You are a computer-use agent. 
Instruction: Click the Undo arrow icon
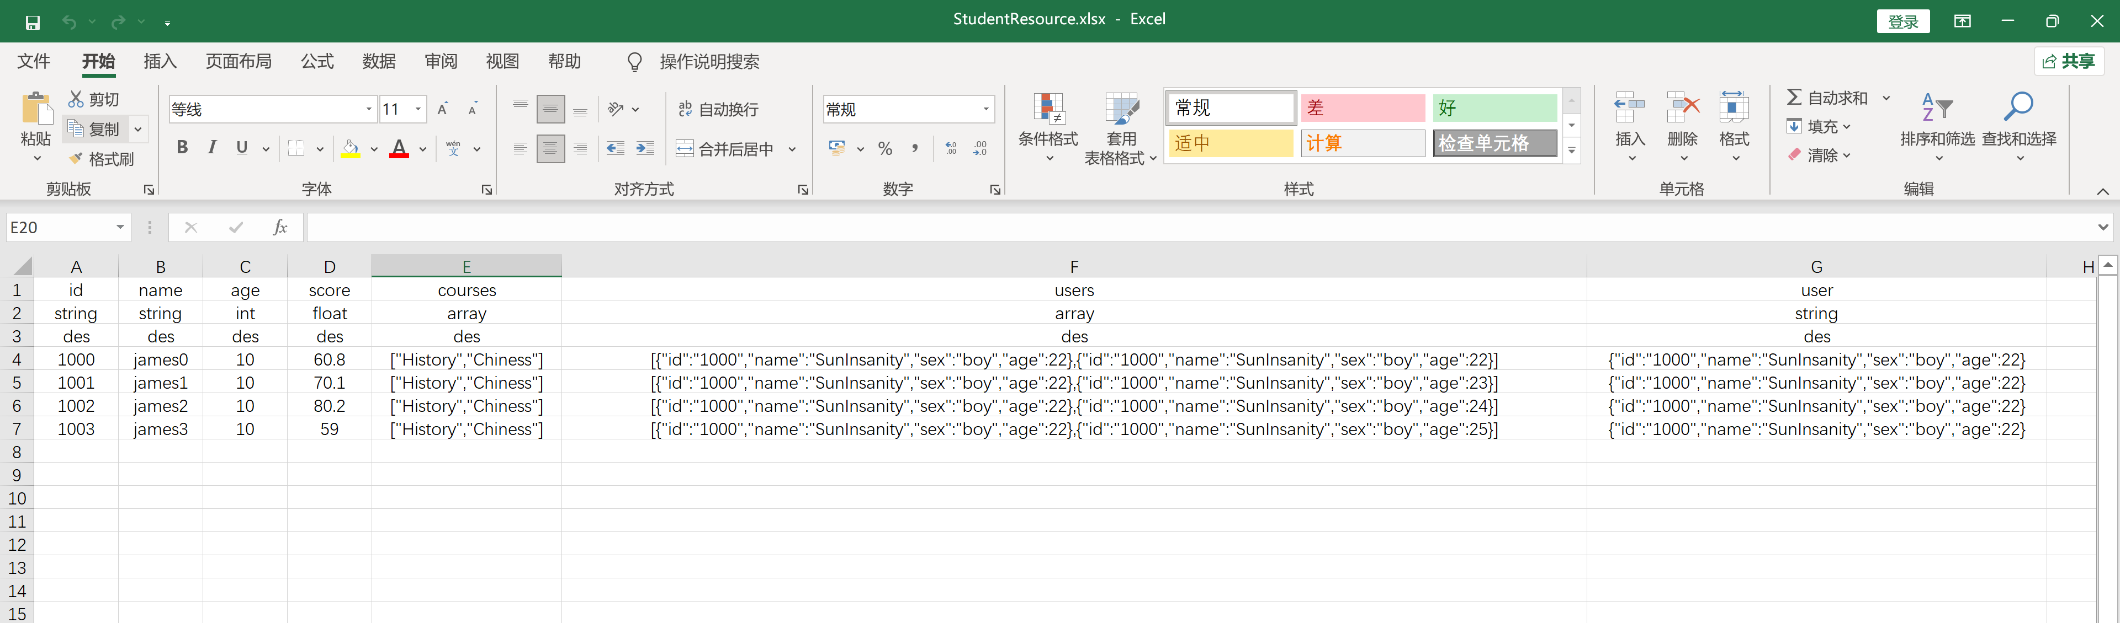69,22
